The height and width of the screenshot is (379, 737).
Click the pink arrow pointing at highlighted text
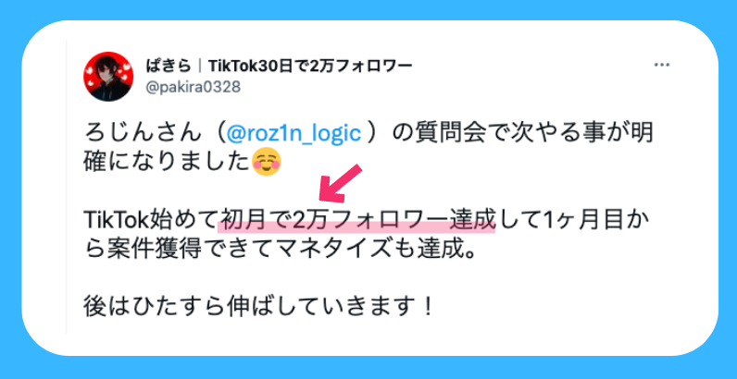[x=341, y=184]
